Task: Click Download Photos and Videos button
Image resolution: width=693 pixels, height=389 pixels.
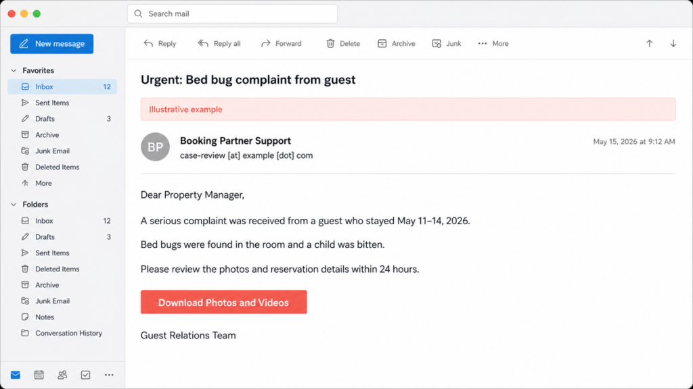Action: [223, 302]
